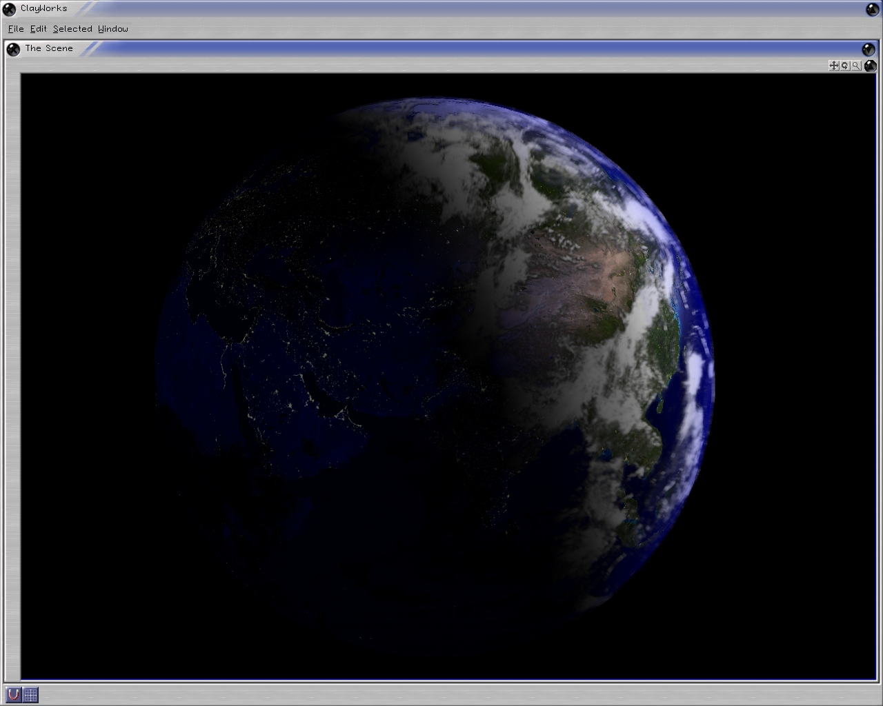Open the Window menu
This screenshot has height=706, width=883.
[113, 29]
